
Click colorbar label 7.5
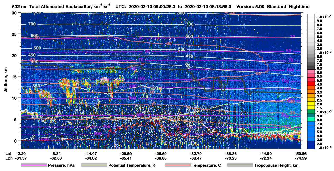coord(319,61)
